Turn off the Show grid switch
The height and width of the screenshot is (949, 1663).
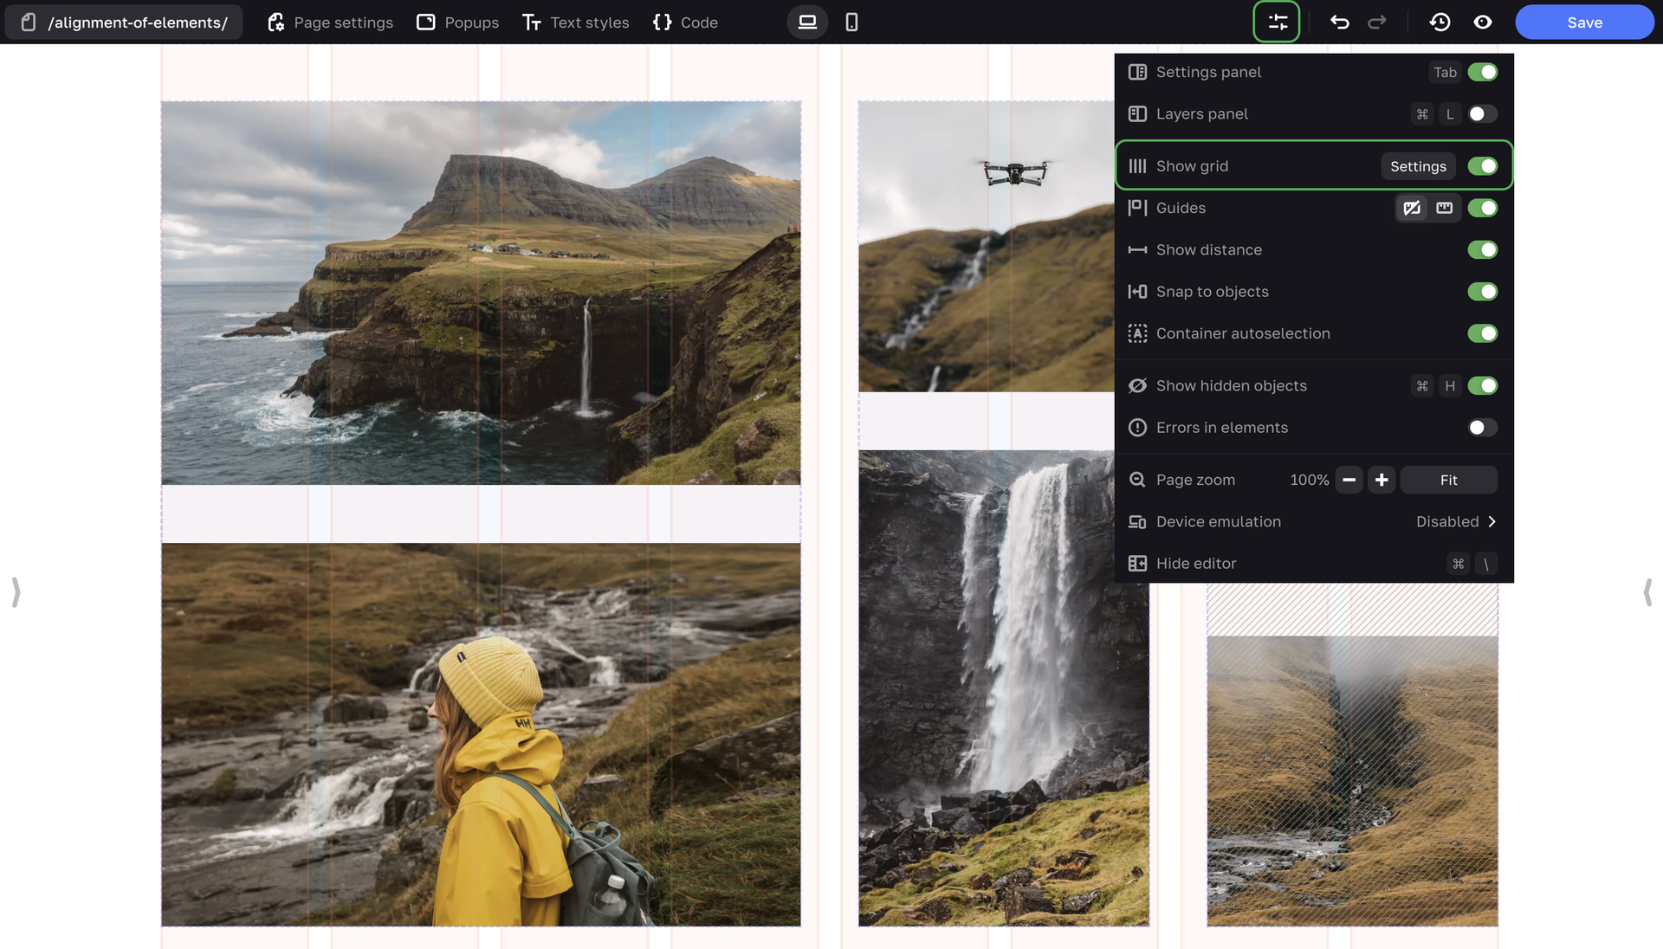(1482, 166)
